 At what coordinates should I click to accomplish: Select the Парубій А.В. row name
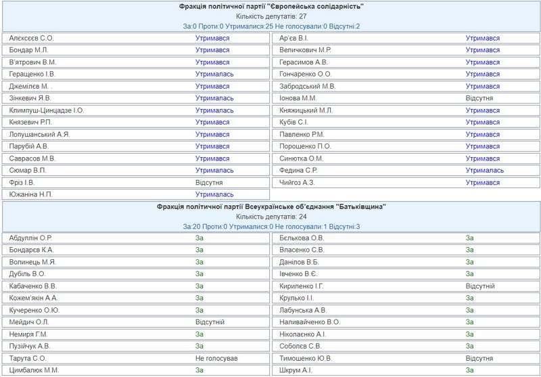tap(29, 146)
